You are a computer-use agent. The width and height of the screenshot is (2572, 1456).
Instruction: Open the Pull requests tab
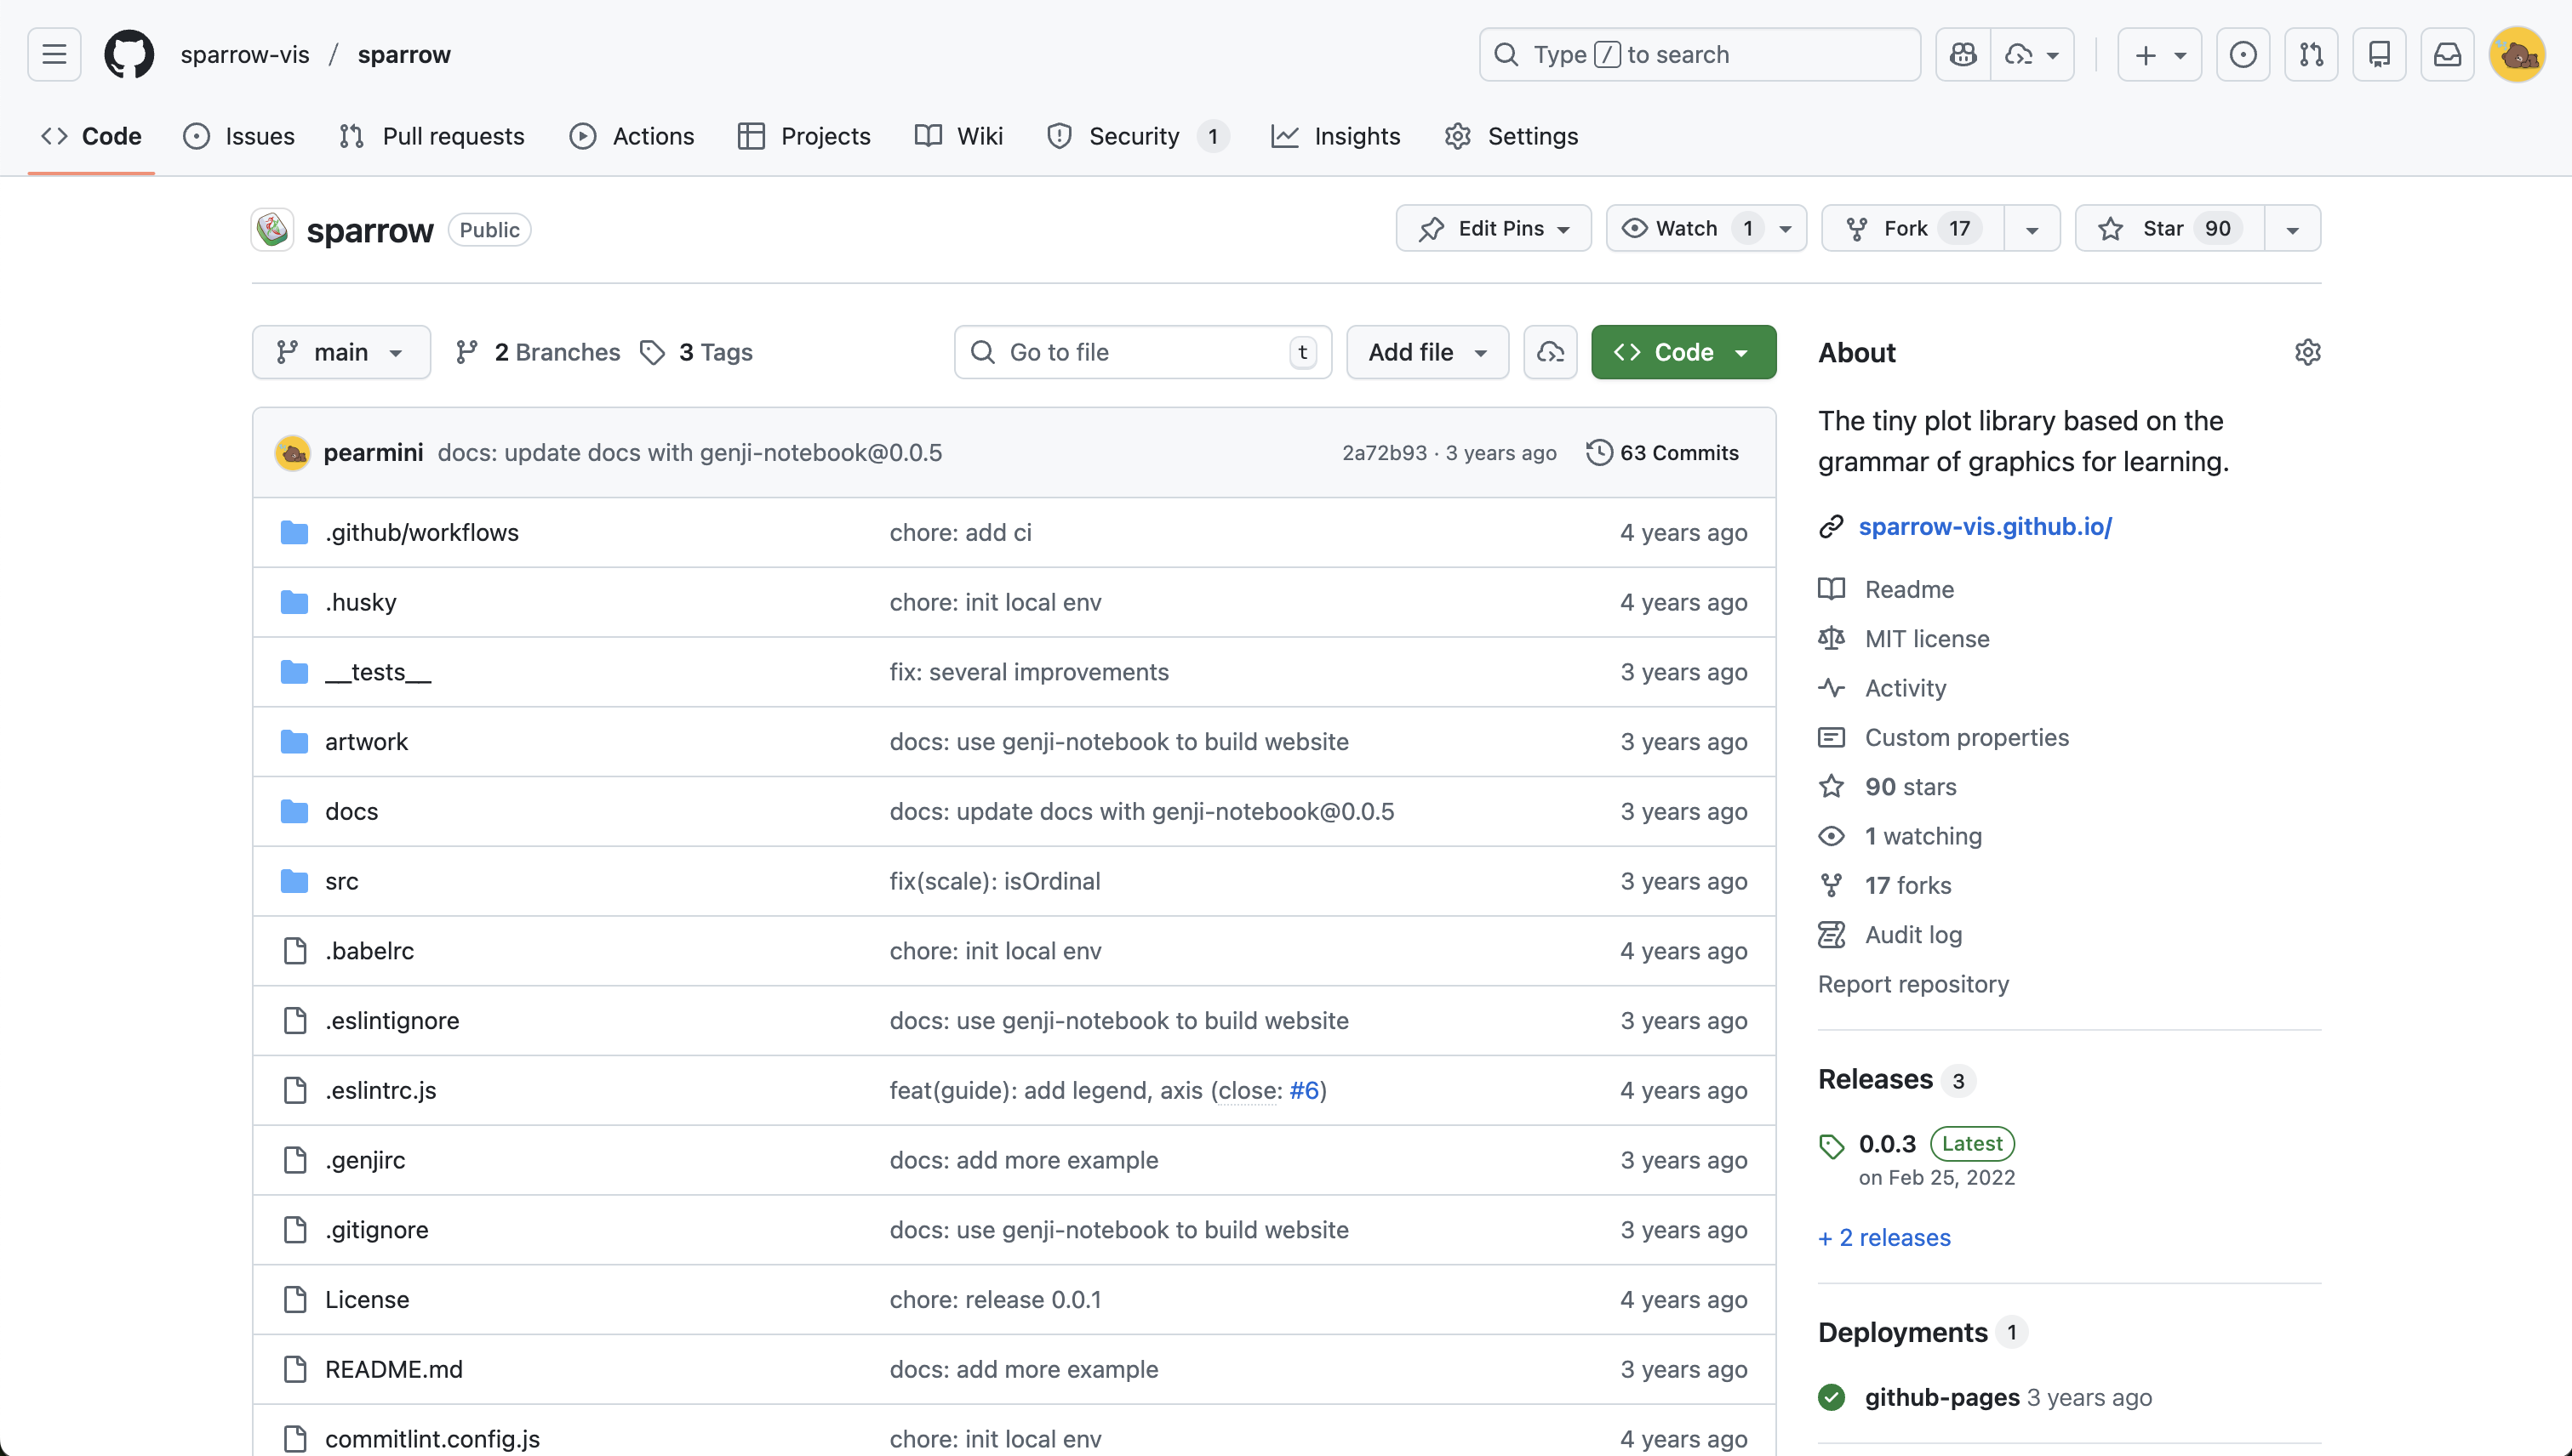(432, 136)
